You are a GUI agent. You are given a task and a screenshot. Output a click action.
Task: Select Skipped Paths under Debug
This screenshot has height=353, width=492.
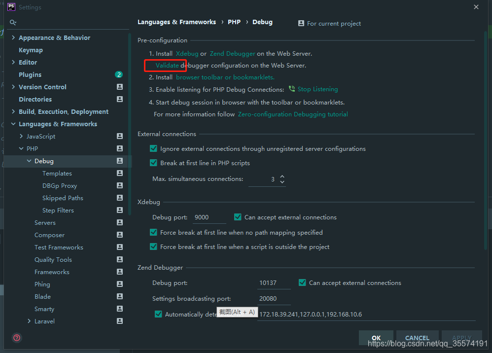pos(63,198)
